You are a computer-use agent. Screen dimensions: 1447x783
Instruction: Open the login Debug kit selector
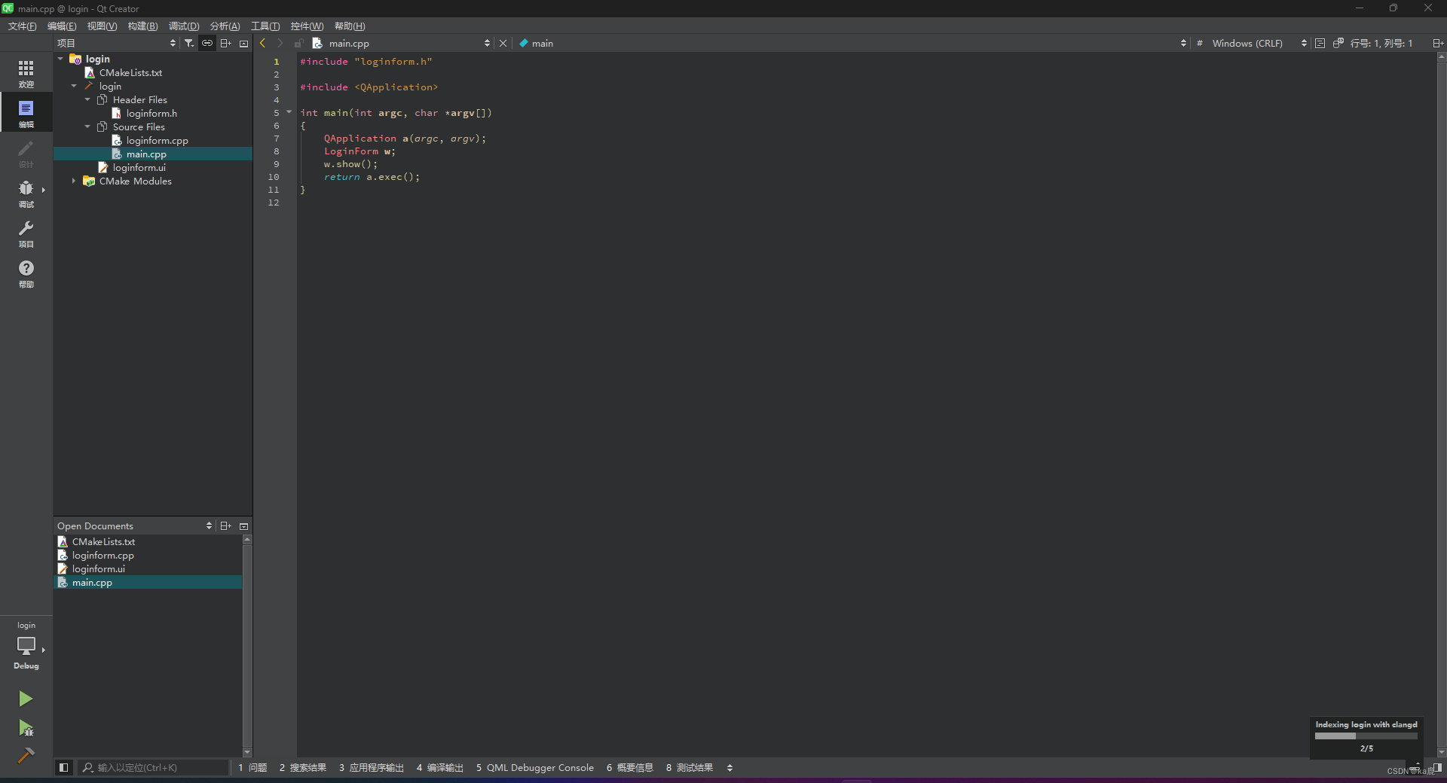tap(26, 646)
